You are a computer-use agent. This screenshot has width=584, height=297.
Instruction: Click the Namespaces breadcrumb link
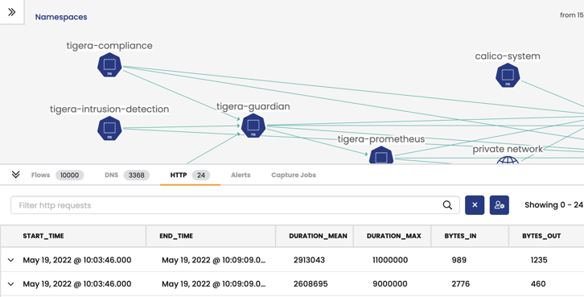pos(61,17)
